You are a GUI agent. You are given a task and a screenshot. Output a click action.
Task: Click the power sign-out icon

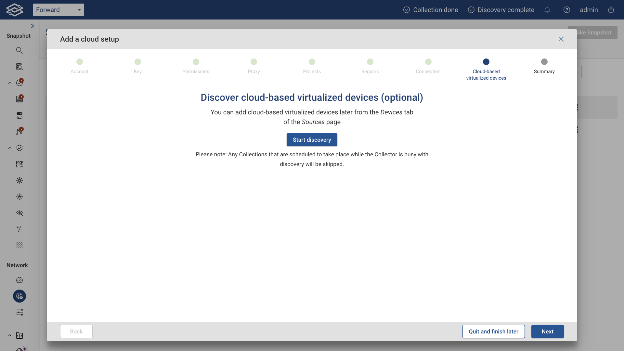(x=611, y=10)
